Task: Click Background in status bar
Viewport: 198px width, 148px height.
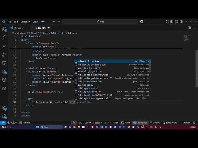Action: click(170, 123)
